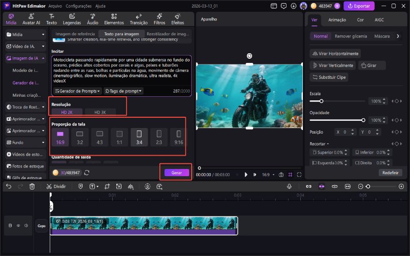Click the trash delete icon in timeline toolbar
This screenshot has width=410, height=256.
(32, 186)
